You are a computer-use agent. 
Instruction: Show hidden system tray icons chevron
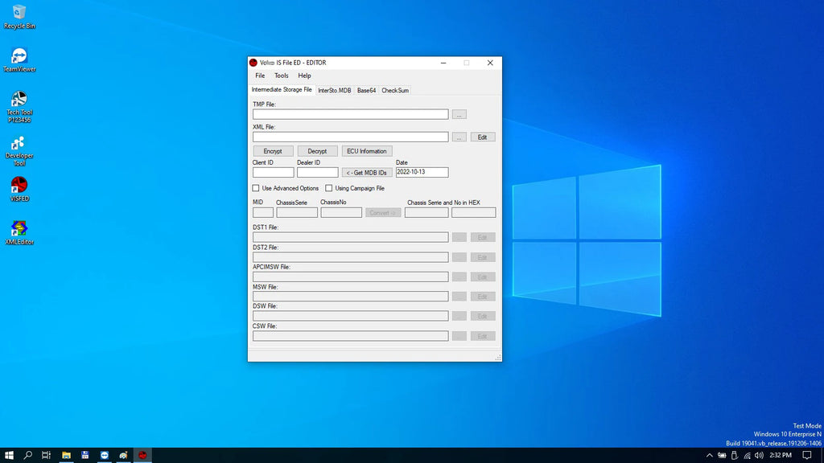[x=710, y=455]
